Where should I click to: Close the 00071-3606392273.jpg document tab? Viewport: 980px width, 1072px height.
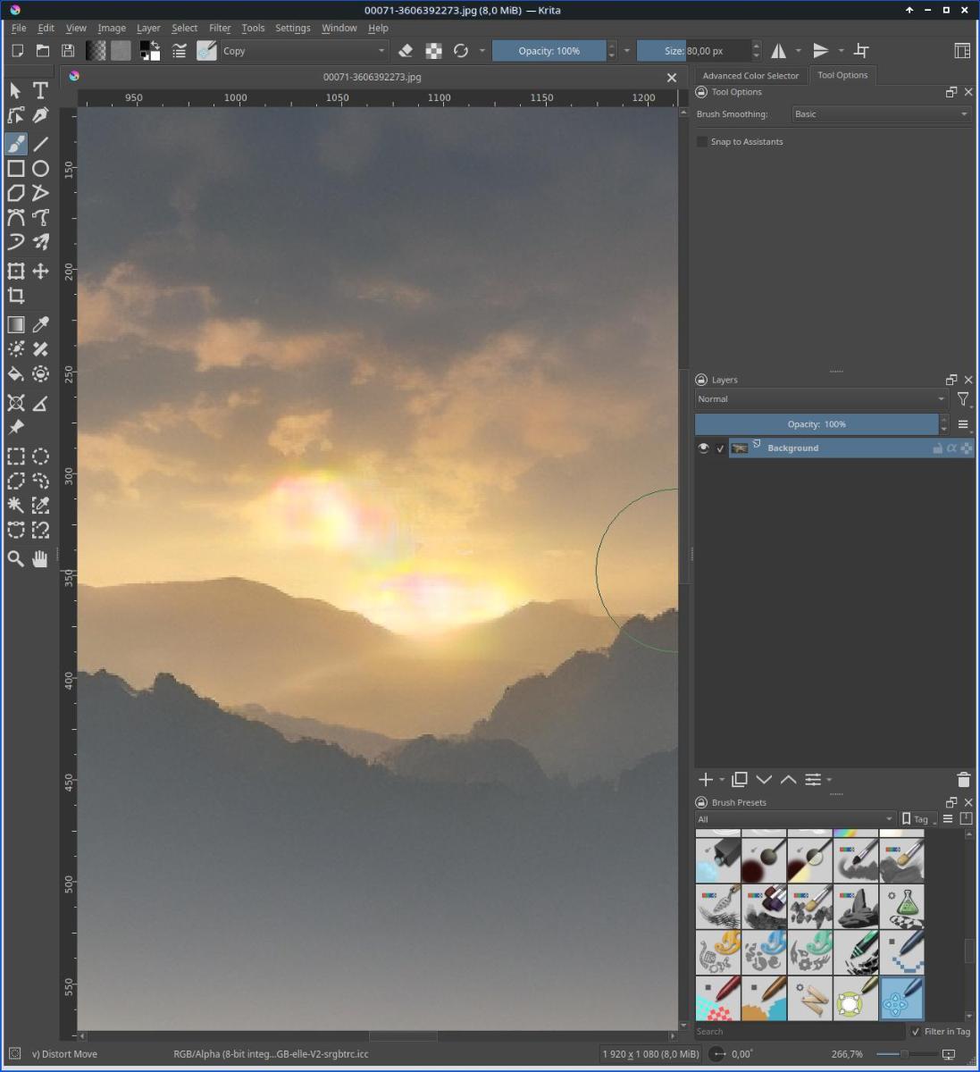672,78
